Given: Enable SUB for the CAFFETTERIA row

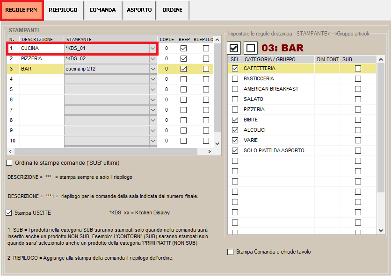Looking at the screenshot, I should click(x=358, y=68).
